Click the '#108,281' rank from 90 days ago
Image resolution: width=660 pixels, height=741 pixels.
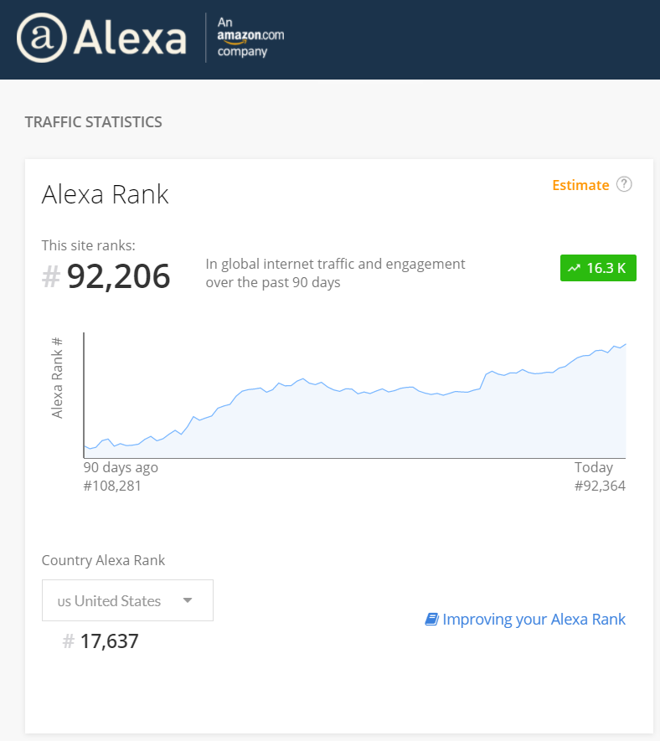[x=112, y=486]
